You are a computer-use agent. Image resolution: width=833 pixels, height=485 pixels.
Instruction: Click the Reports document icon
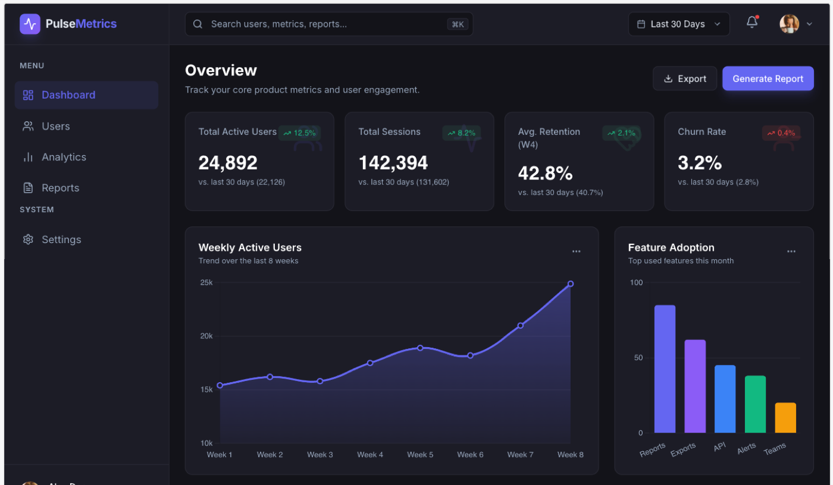click(28, 188)
